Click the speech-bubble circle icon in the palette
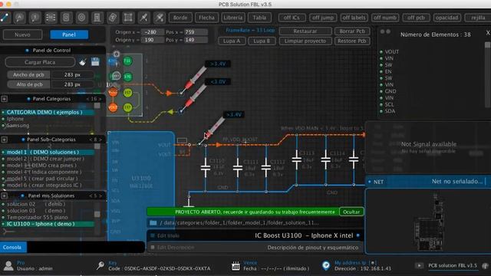The height and width of the screenshot is (276, 491). click(x=116, y=76)
